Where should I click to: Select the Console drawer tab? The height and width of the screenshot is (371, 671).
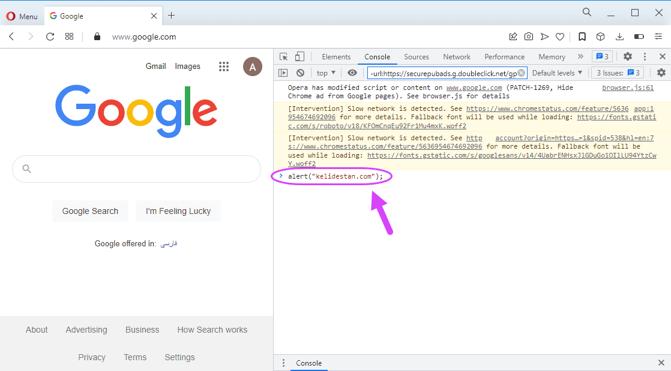(308, 363)
